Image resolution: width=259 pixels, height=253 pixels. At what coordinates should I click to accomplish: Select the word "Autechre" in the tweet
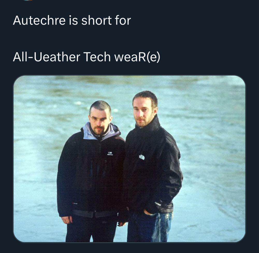39,20
